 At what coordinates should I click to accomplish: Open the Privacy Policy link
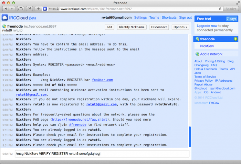point(203,81)
